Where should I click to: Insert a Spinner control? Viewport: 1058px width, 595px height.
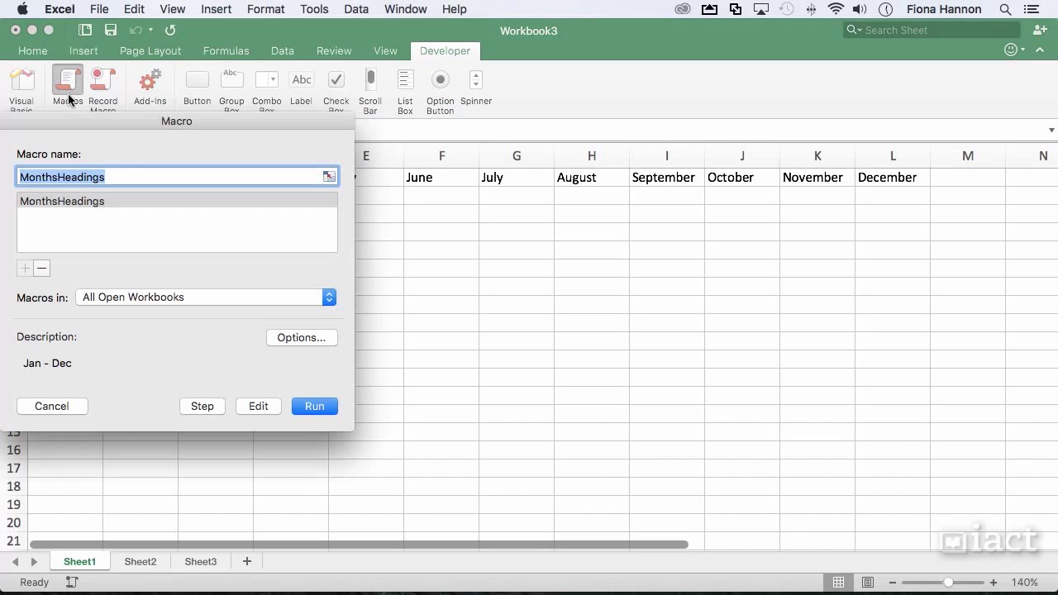(x=475, y=80)
